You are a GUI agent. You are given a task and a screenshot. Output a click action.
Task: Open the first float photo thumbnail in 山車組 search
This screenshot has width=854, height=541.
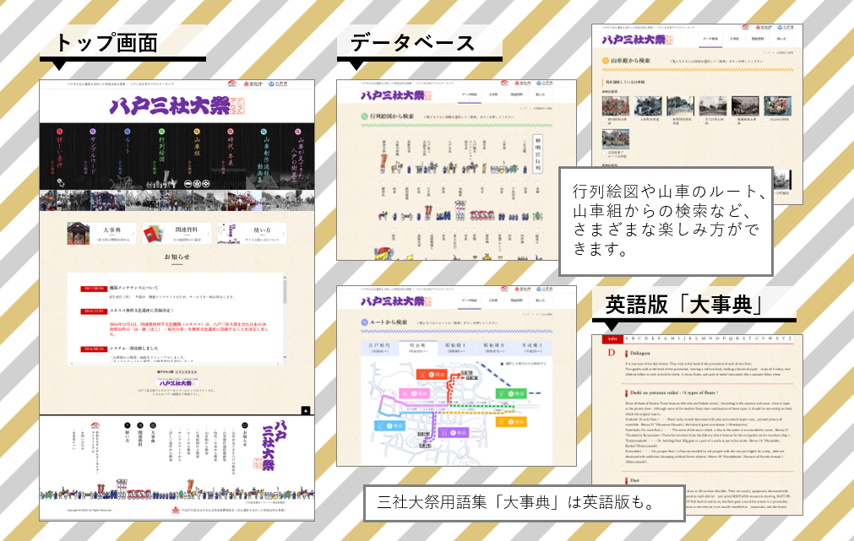tap(616, 105)
